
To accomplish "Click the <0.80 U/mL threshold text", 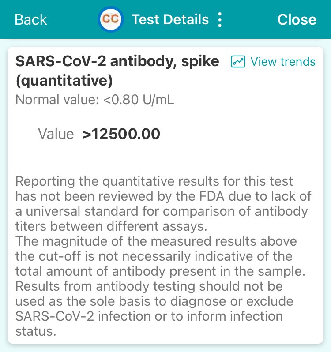I will point(139,100).
